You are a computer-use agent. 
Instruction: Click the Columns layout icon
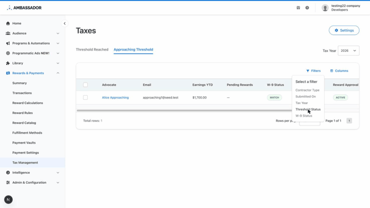point(331,71)
